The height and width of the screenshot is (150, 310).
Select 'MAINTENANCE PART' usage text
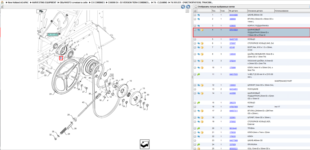[x=283, y=81]
